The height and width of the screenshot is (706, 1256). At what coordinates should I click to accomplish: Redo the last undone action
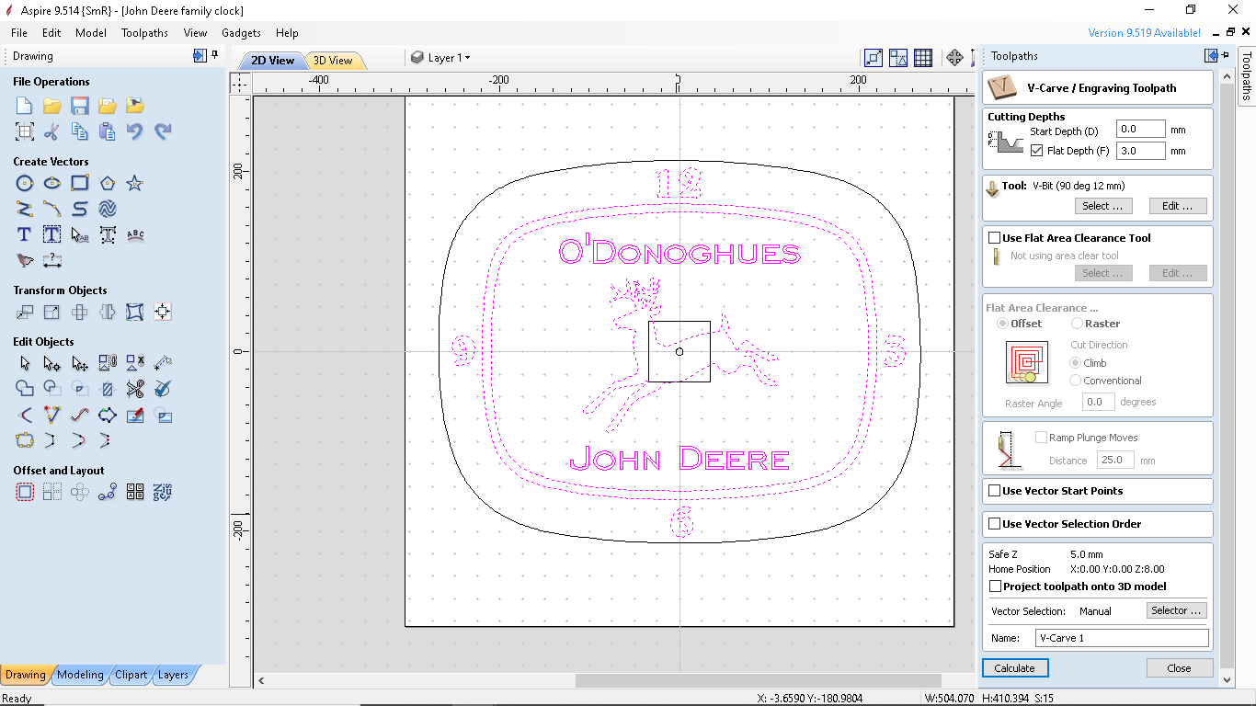(163, 131)
